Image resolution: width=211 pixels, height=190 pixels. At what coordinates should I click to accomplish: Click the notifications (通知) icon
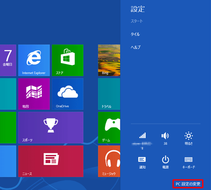tap(142, 160)
